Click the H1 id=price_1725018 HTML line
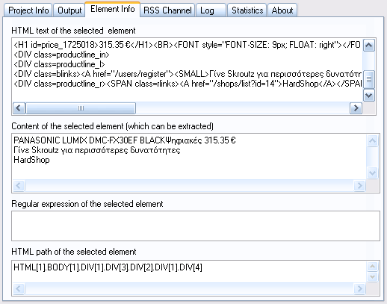387x304 pixels. click(x=188, y=45)
